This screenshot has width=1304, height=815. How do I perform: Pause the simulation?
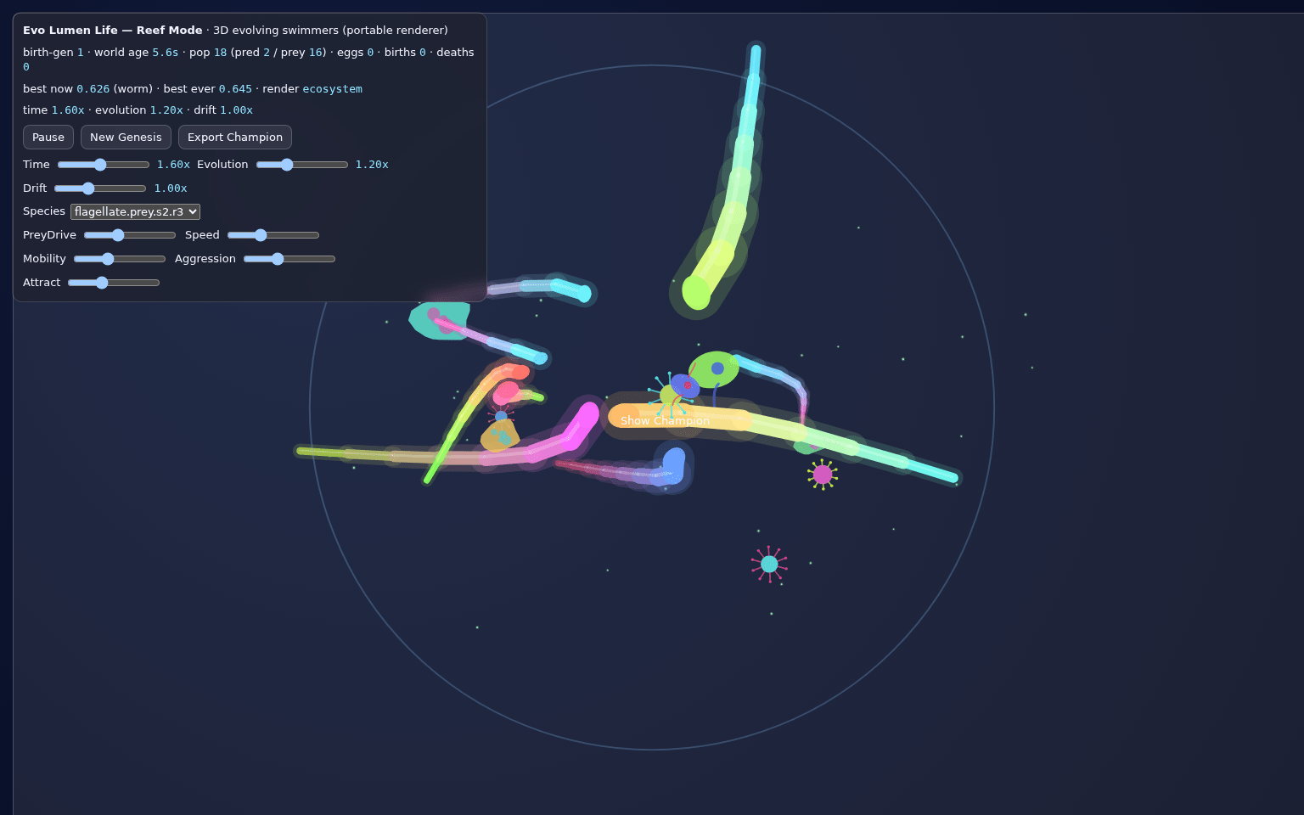[48, 138]
